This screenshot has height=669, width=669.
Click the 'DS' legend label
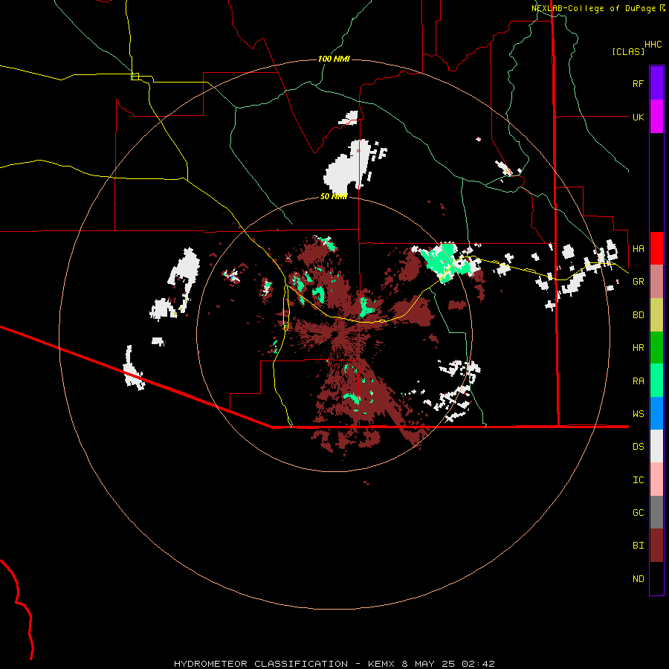click(x=638, y=447)
